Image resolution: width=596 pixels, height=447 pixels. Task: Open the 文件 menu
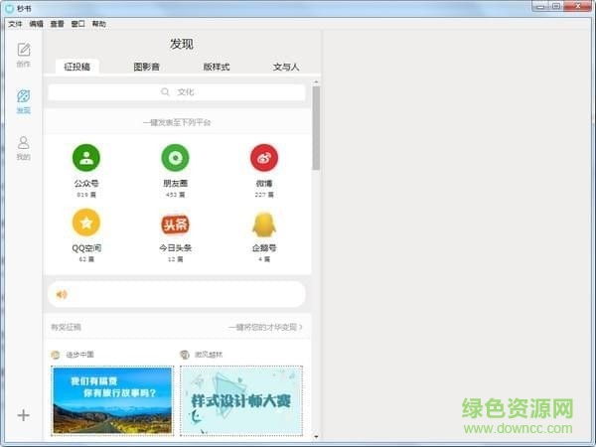click(x=15, y=23)
